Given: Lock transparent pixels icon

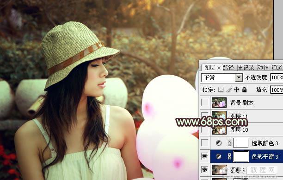Looking at the screenshot, I should [x=221, y=90].
